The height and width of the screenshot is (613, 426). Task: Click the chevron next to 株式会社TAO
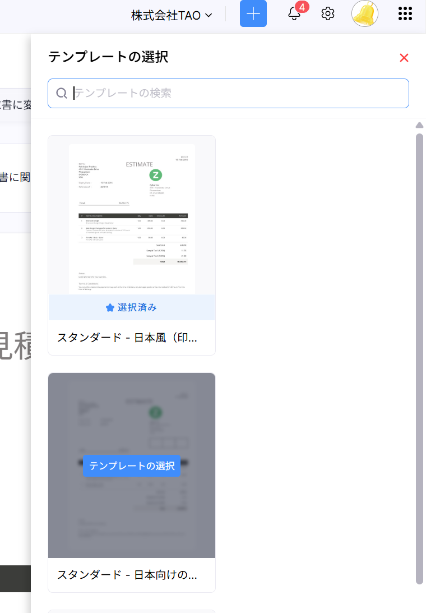coord(209,15)
